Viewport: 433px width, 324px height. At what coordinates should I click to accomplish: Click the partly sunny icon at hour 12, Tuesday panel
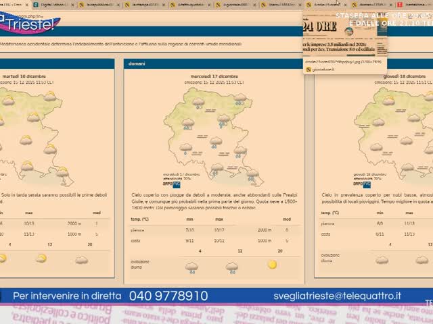coord(41,258)
